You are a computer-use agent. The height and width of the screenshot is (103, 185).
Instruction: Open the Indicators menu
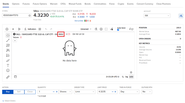point(30,29)
